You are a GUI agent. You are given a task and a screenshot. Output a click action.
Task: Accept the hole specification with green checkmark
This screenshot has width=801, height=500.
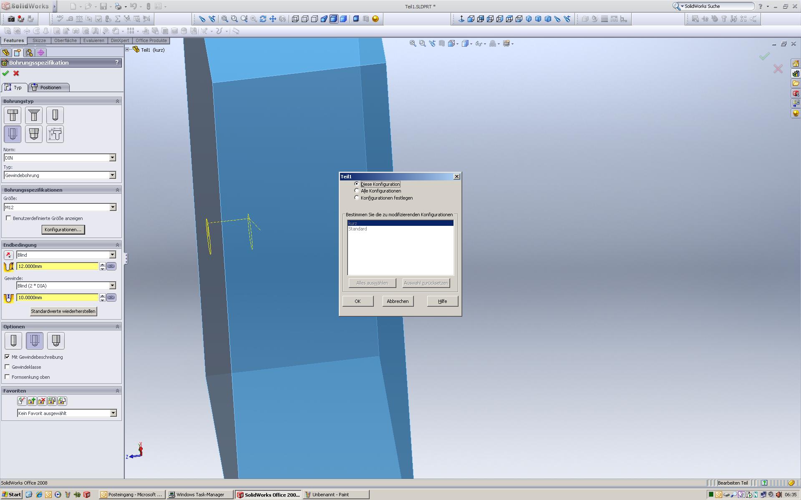tap(5, 73)
